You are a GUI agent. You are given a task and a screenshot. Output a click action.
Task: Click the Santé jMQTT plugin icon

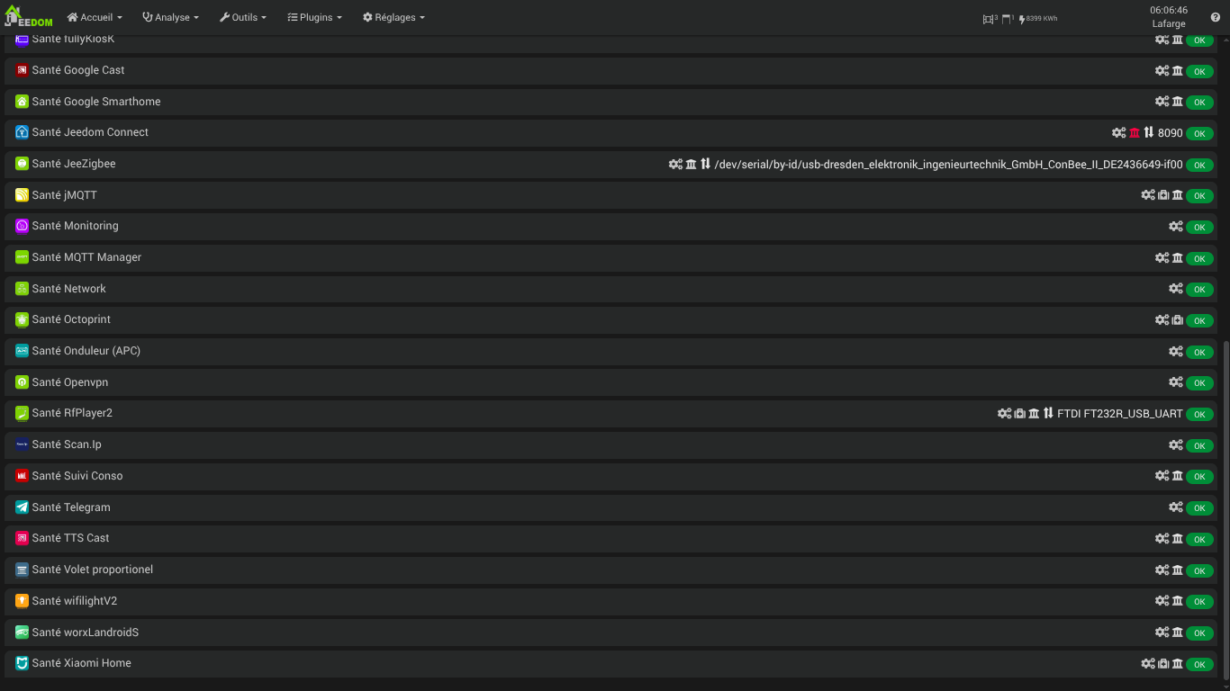click(22, 195)
